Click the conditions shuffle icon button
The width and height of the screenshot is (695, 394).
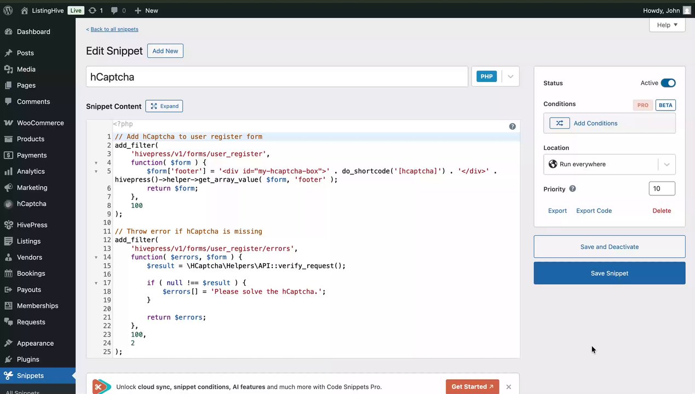tap(560, 123)
